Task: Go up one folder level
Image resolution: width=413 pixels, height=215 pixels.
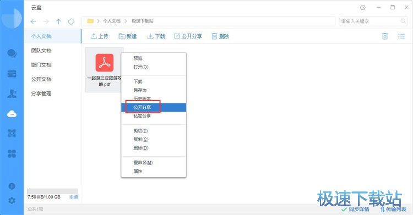Action: [x=58, y=21]
